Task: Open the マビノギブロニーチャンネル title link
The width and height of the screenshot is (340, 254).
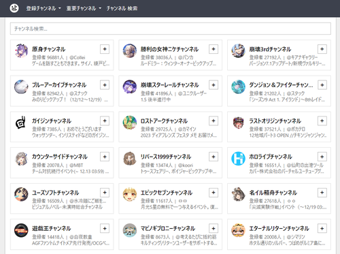Action: (168, 229)
